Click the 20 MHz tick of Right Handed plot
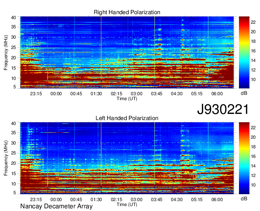The height and width of the screenshot is (211, 260). click(x=13, y=58)
